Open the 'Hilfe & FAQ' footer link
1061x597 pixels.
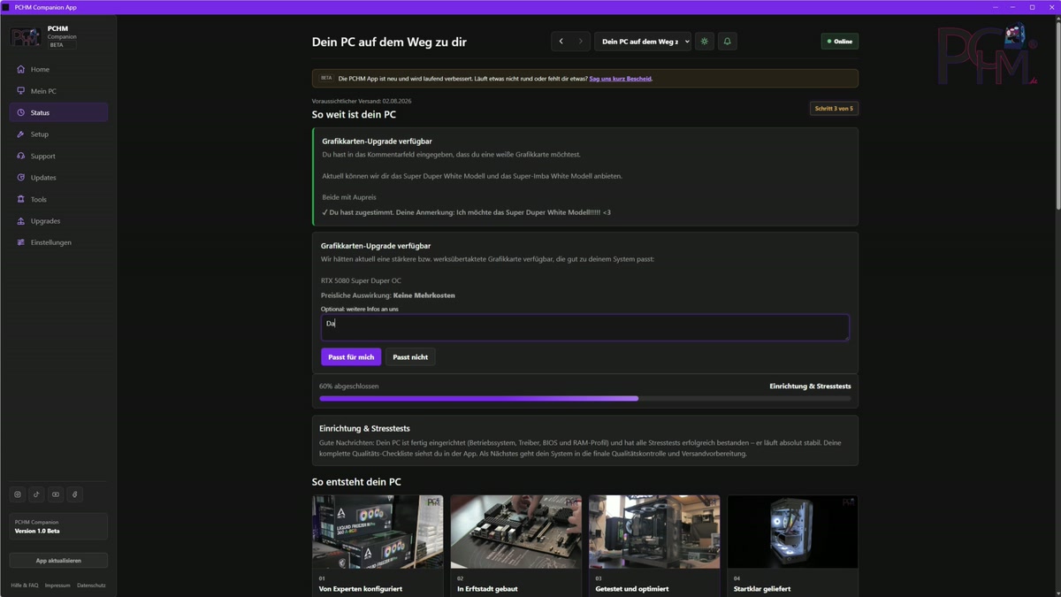pyautogui.click(x=25, y=586)
